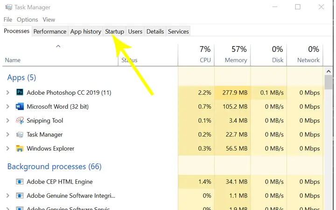Sort by the 7% CPU column header
This screenshot has width=336, height=210.
pyautogui.click(x=196, y=55)
